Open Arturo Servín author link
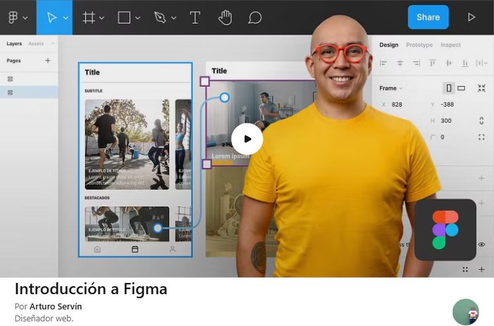Image resolution: width=494 pixels, height=326 pixels. (x=56, y=306)
